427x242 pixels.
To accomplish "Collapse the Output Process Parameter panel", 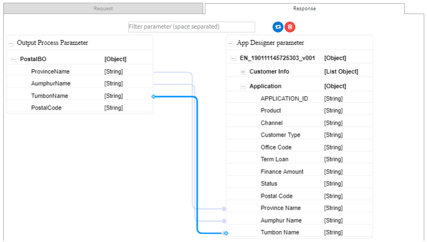I will 11,43.
